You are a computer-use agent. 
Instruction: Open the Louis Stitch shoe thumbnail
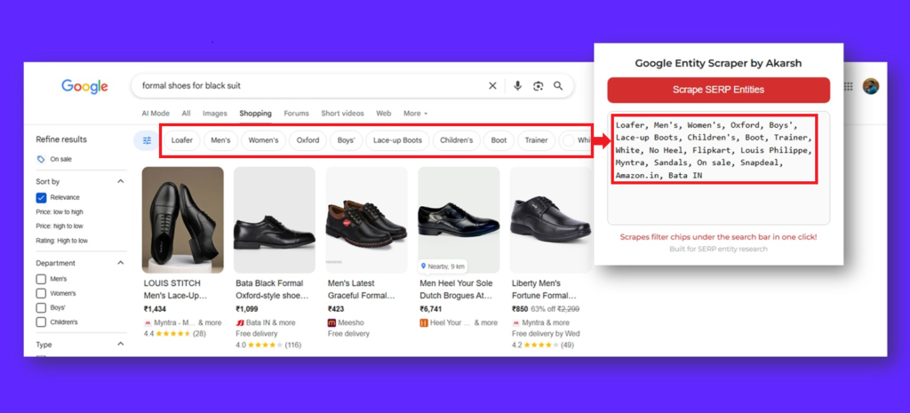(x=183, y=219)
